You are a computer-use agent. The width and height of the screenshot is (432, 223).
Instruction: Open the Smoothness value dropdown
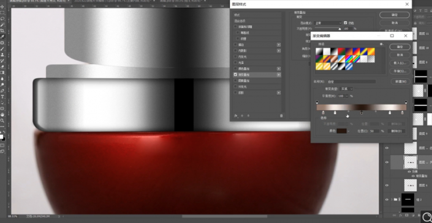click(x=347, y=96)
